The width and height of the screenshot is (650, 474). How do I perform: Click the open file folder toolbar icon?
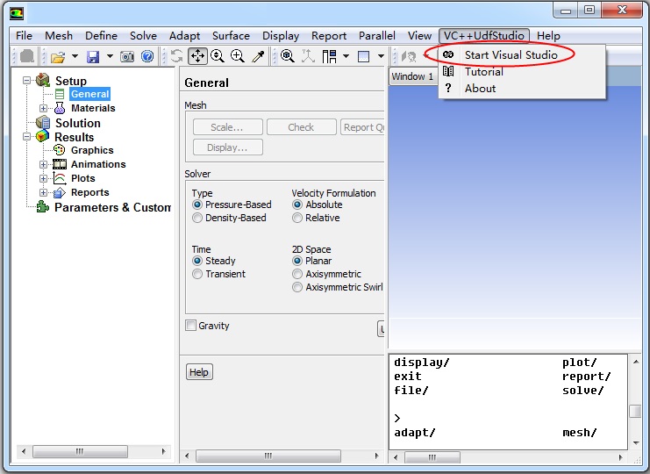click(58, 56)
